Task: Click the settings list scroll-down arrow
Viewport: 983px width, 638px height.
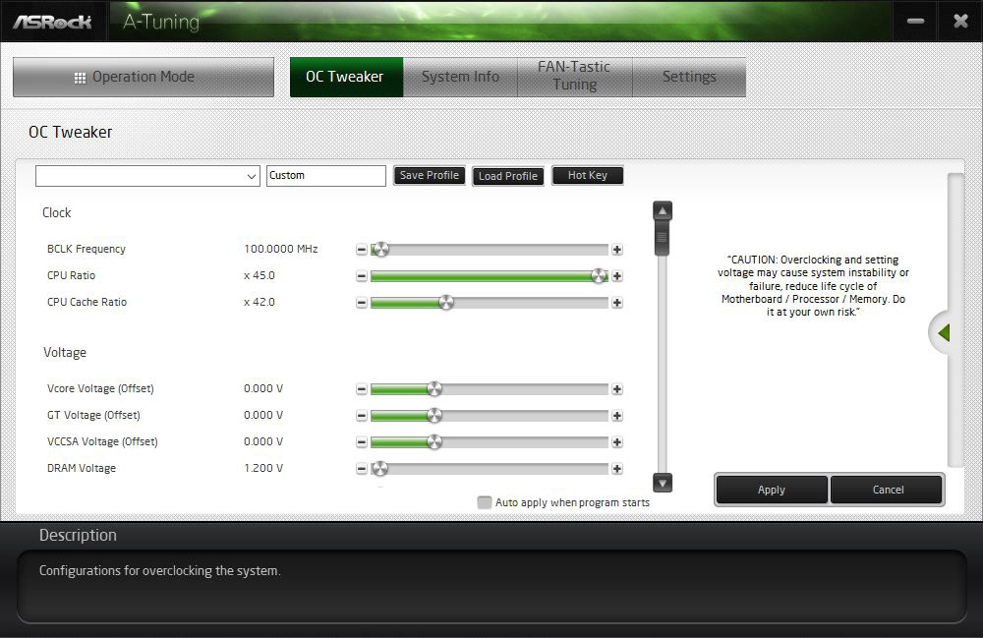Action: 662,483
